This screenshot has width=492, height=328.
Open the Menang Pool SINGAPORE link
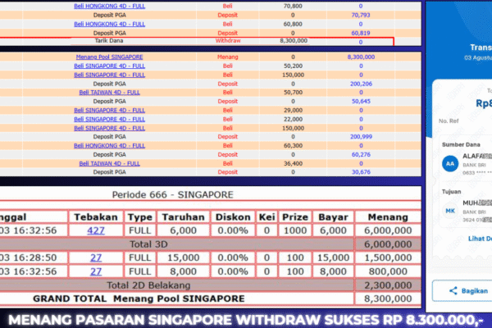(110, 57)
